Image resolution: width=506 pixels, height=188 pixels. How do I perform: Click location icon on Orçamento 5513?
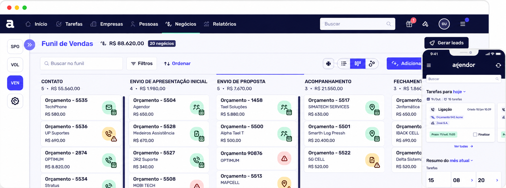point(284,183)
